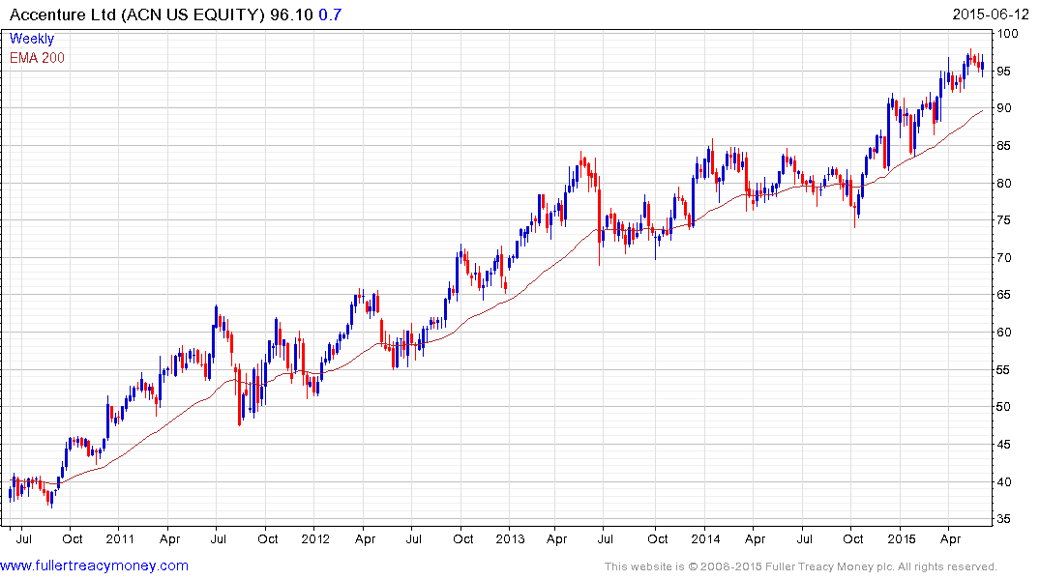
Task: Select the 2012 label on time axis
Action: [315, 538]
